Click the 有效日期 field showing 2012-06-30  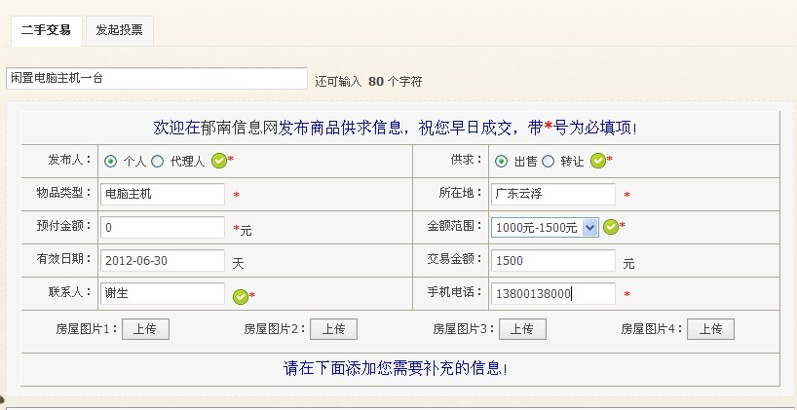tap(163, 261)
